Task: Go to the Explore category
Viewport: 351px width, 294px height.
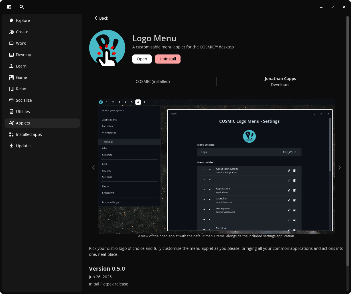Action: [42, 21]
